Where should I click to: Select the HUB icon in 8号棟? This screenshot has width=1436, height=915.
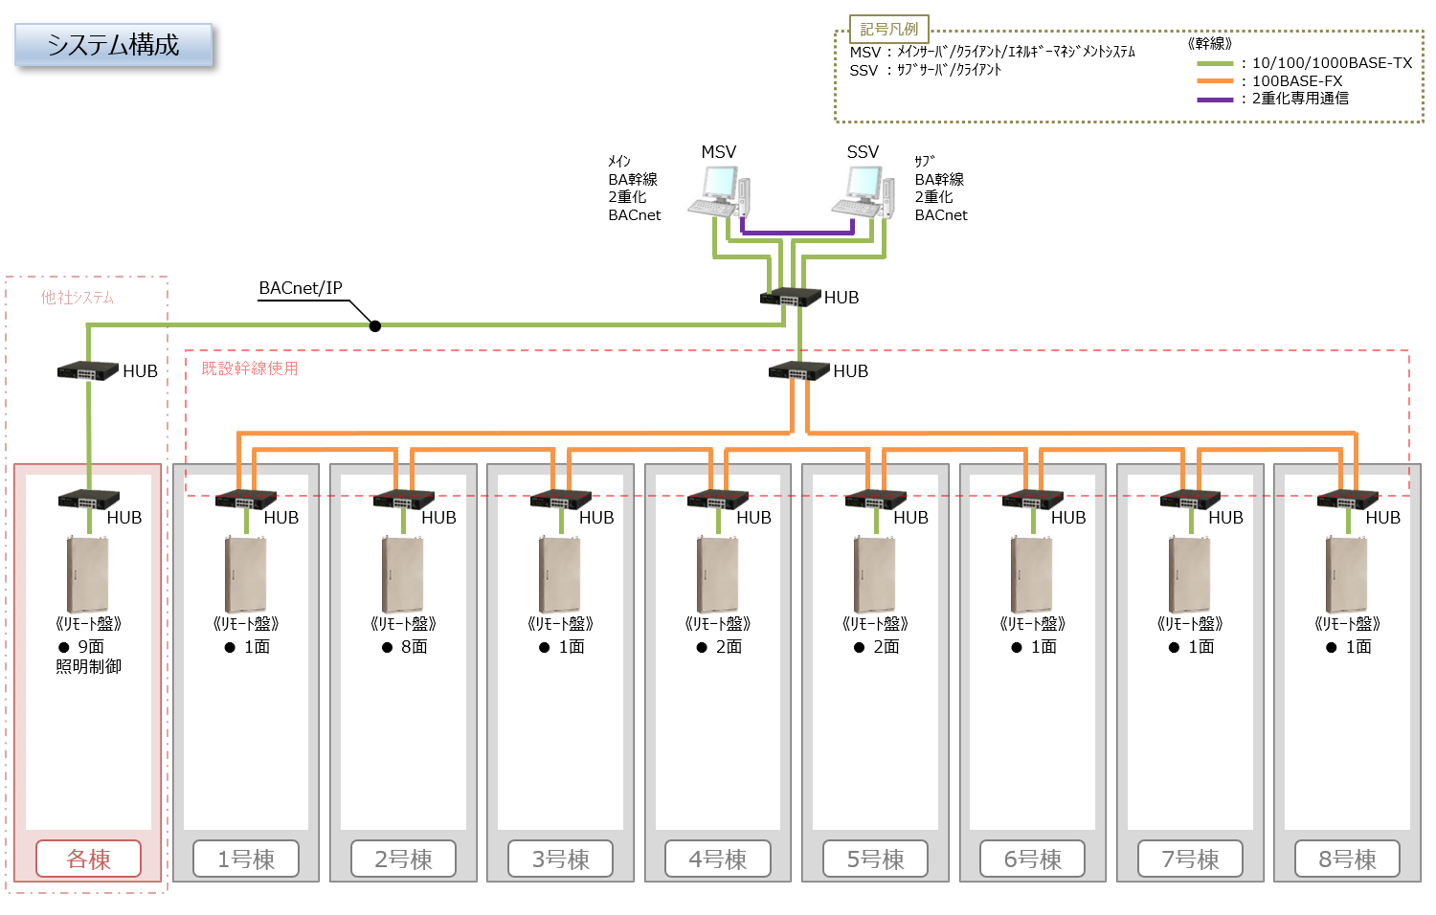(1348, 499)
